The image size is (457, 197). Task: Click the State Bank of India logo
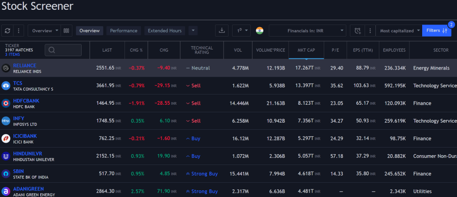[x=6, y=174]
